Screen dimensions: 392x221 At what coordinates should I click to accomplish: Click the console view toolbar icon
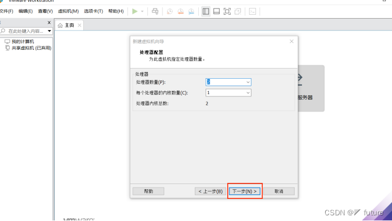253,11
